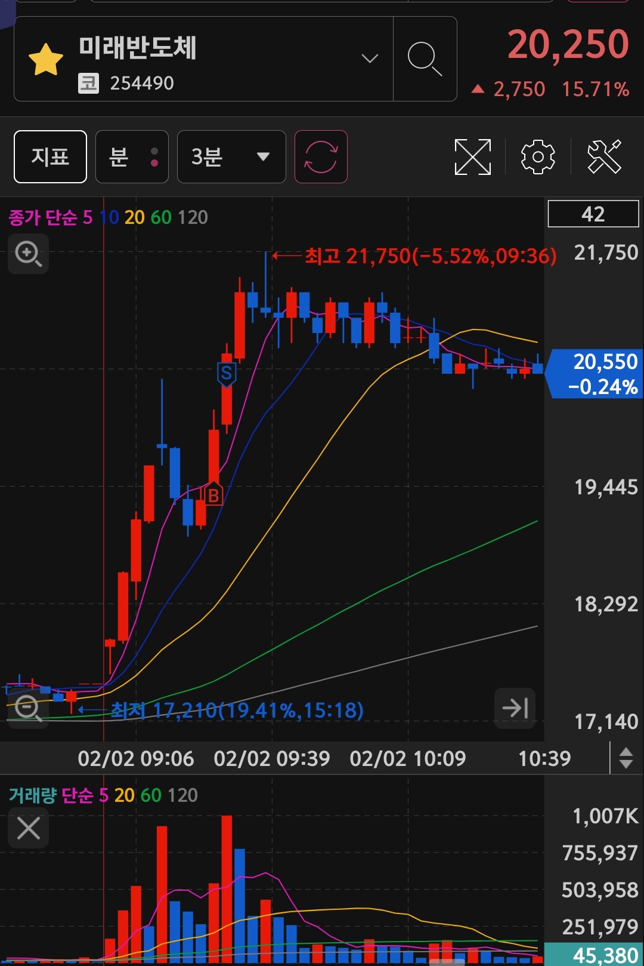Select moving average 120 legend
The image size is (644, 966).
193,217
